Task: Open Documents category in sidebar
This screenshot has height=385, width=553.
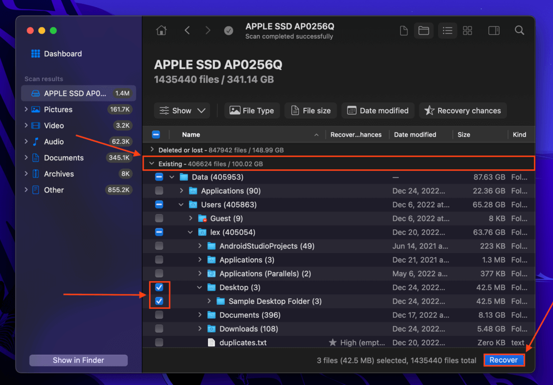Action: pyautogui.click(x=79, y=158)
